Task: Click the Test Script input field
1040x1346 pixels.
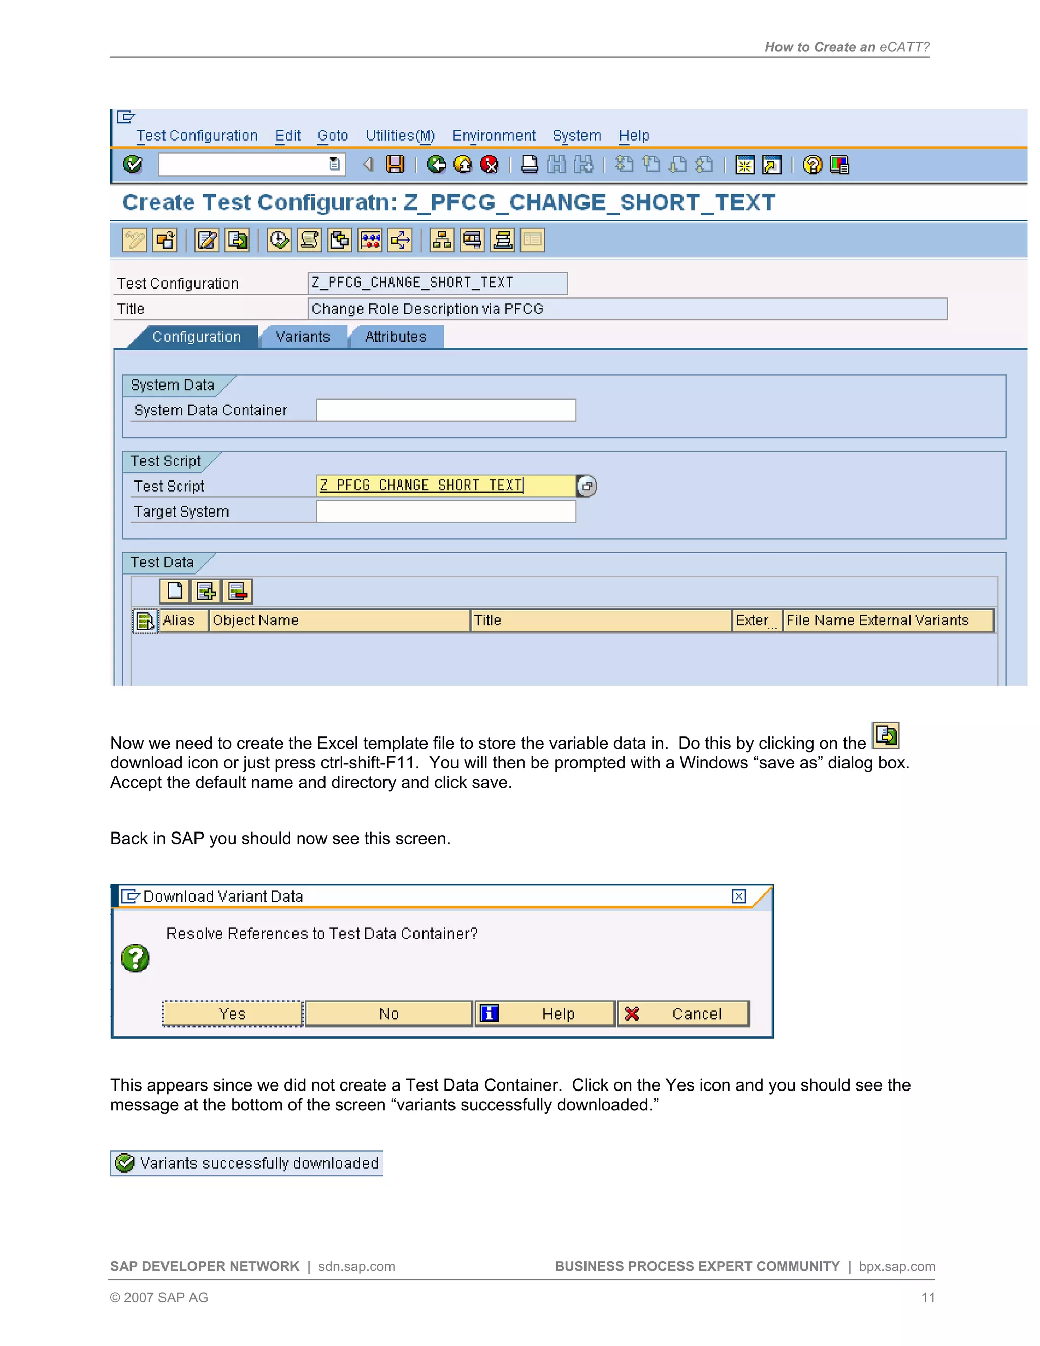Action: (446, 486)
